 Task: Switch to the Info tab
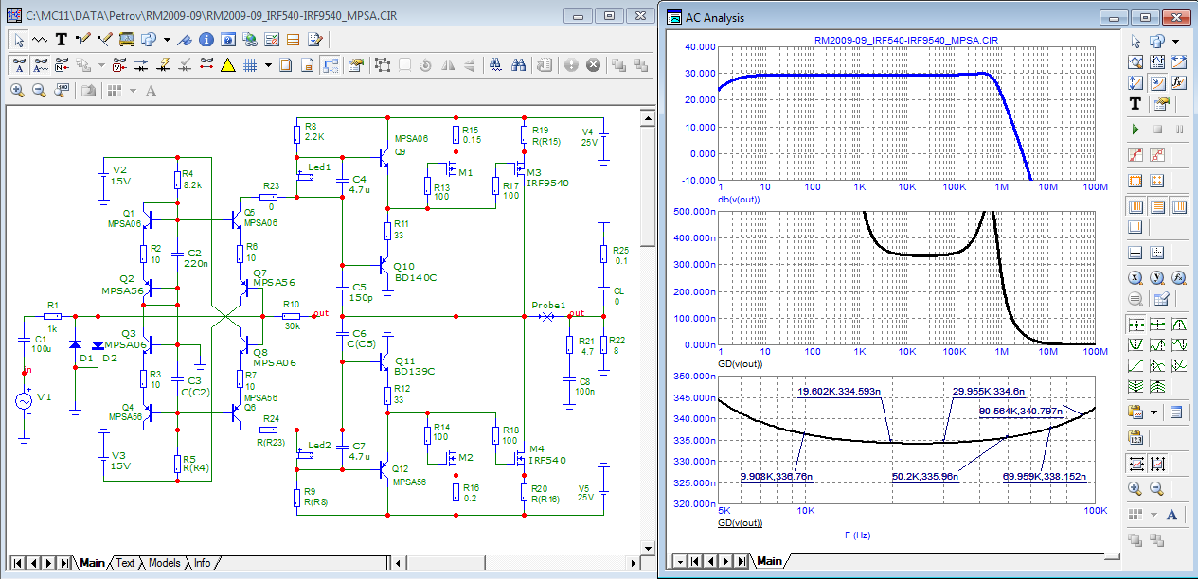click(x=203, y=563)
